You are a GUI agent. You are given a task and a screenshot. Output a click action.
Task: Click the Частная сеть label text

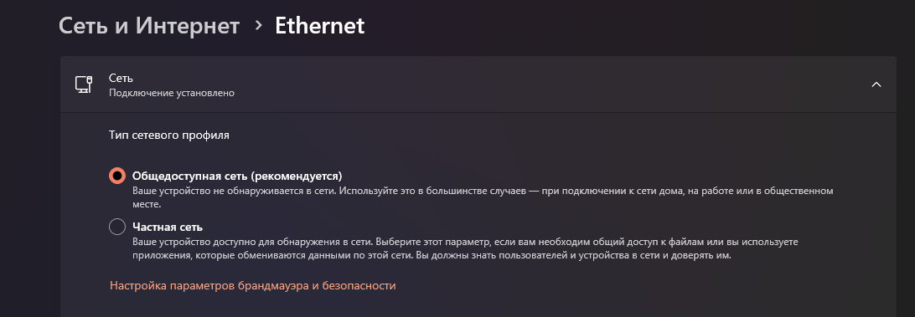pos(168,227)
